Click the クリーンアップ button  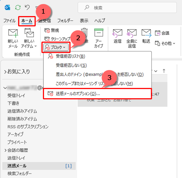(x=57, y=39)
